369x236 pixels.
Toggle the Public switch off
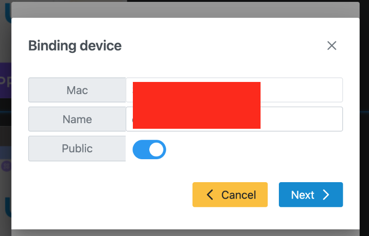tap(149, 149)
